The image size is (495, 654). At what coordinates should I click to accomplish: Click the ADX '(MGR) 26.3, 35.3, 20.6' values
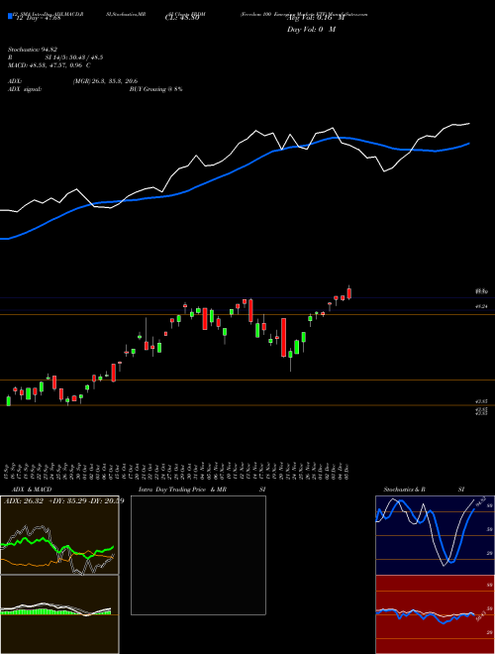pyautogui.click(x=105, y=81)
